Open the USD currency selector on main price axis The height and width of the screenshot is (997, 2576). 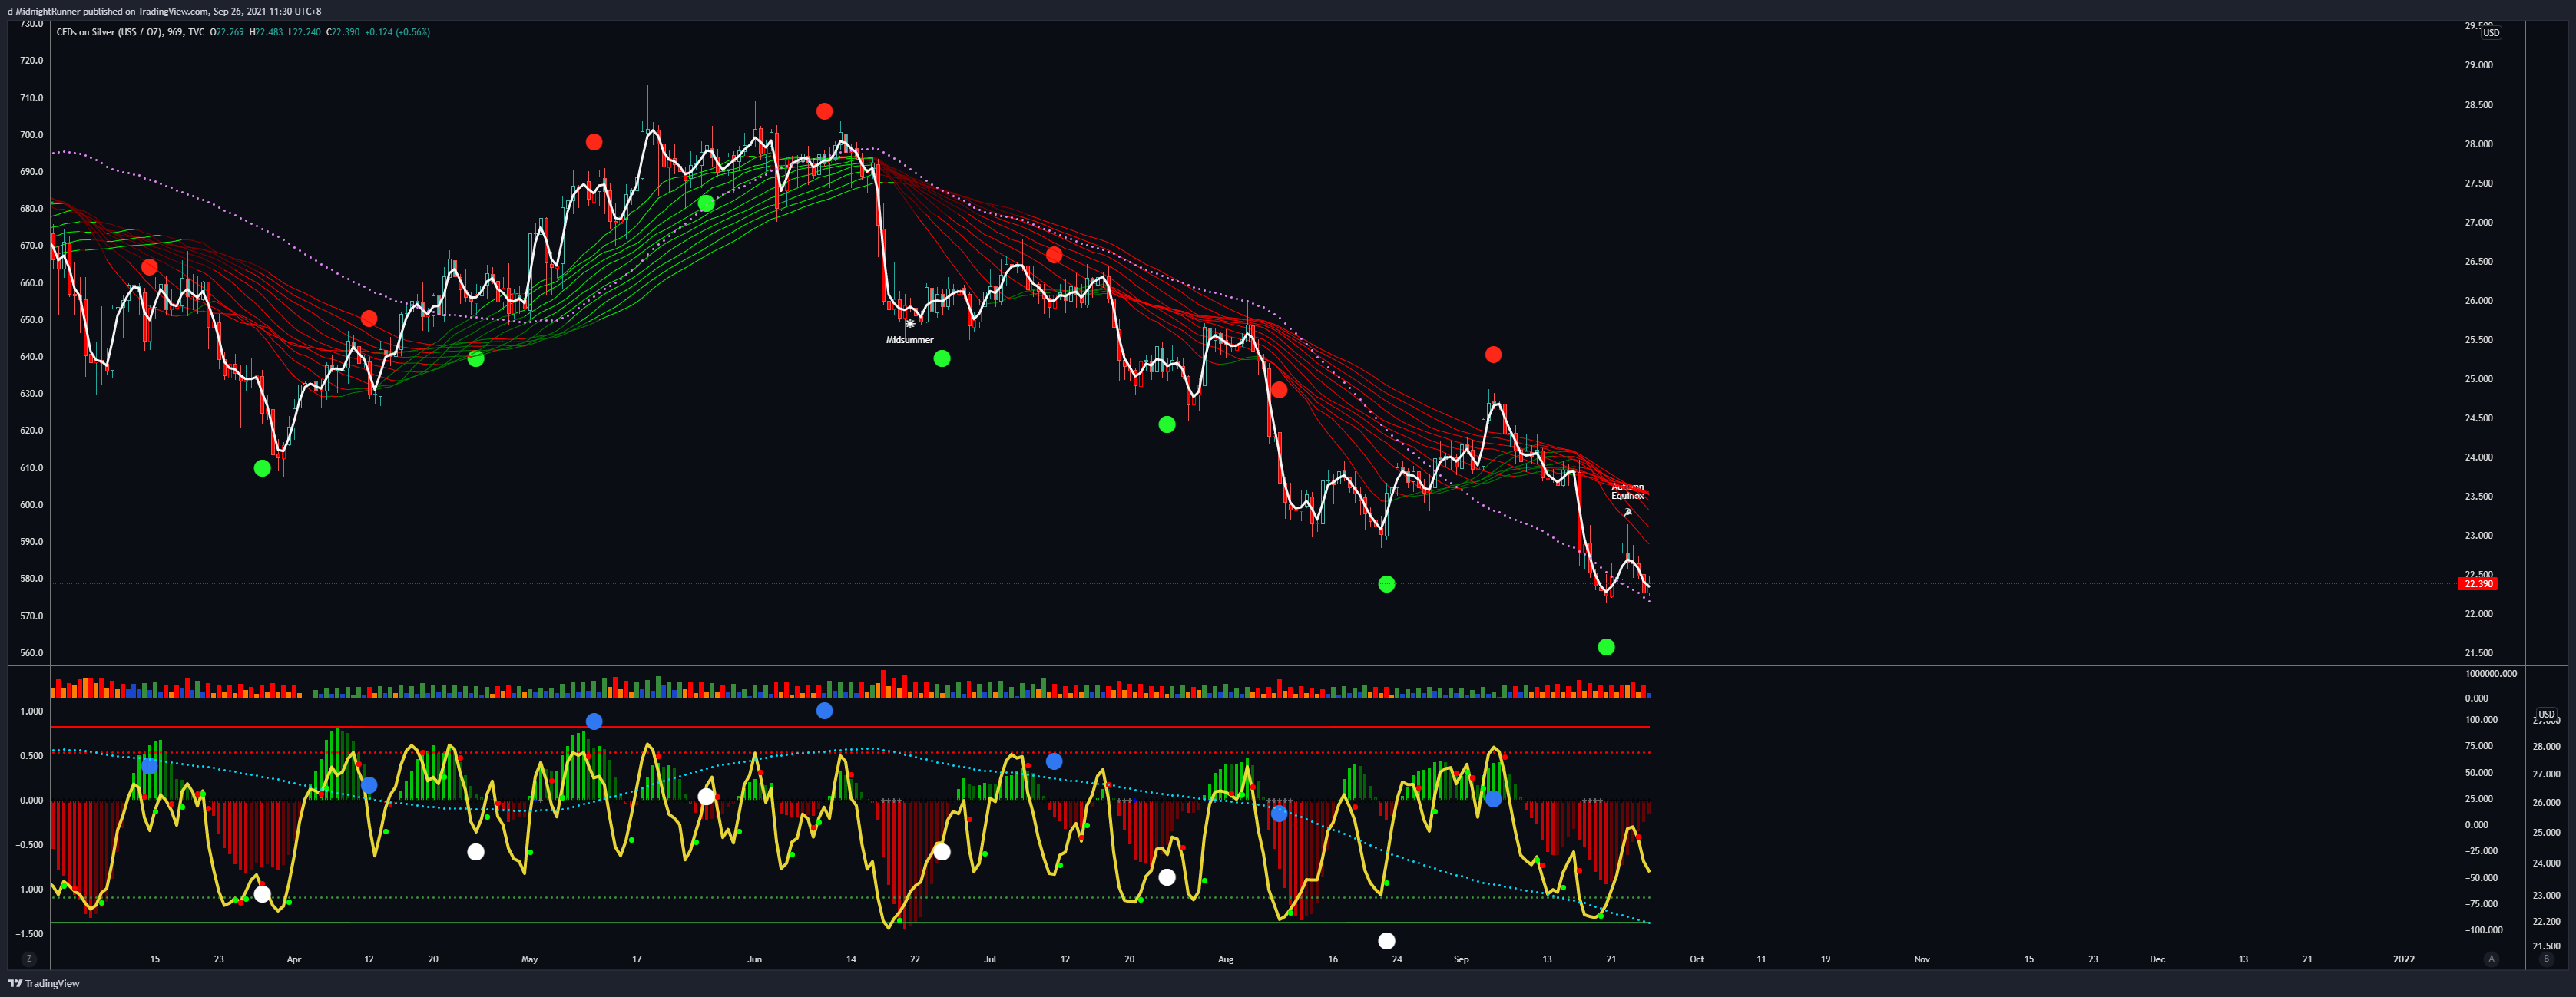tap(2491, 33)
